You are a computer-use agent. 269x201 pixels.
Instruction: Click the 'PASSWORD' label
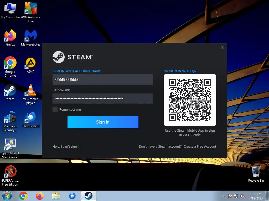[x=61, y=90]
